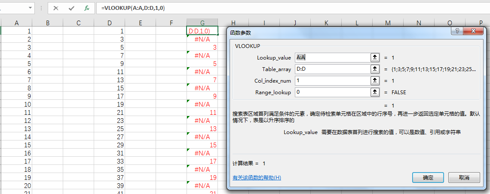The width and height of the screenshot is (490, 194).
Task: Confirm formula with the checkmark icon
Action: point(71,8)
